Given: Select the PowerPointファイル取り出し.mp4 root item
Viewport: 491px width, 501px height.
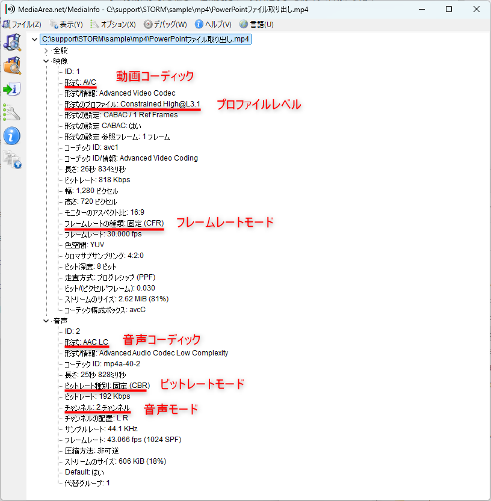Looking at the screenshot, I should (x=146, y=40).
